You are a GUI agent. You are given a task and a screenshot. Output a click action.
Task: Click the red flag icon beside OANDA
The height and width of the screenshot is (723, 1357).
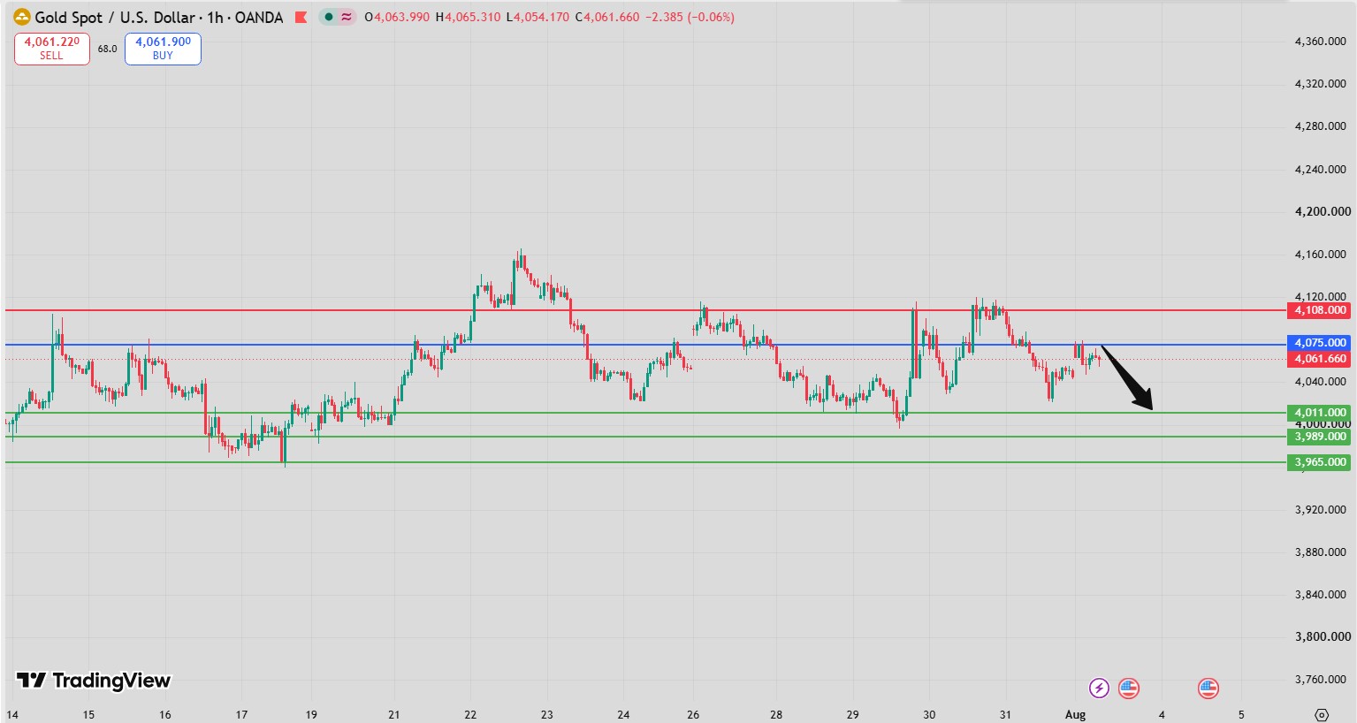[301, 17]
